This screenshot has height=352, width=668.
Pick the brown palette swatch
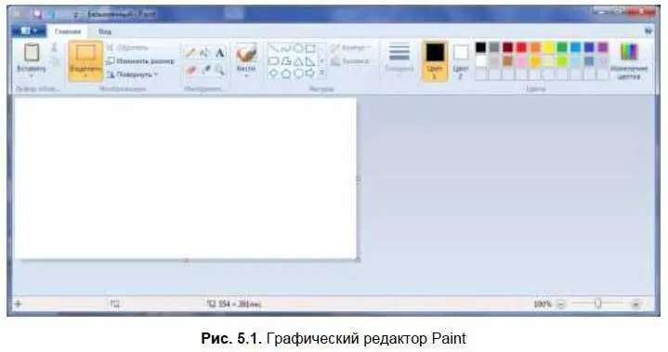pyautogui.click(x=508, y=61)
